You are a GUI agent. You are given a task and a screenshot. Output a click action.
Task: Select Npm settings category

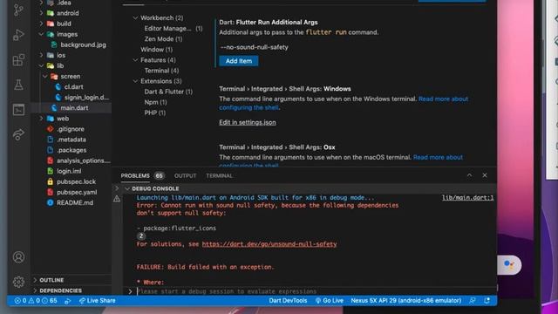point(155,102)
